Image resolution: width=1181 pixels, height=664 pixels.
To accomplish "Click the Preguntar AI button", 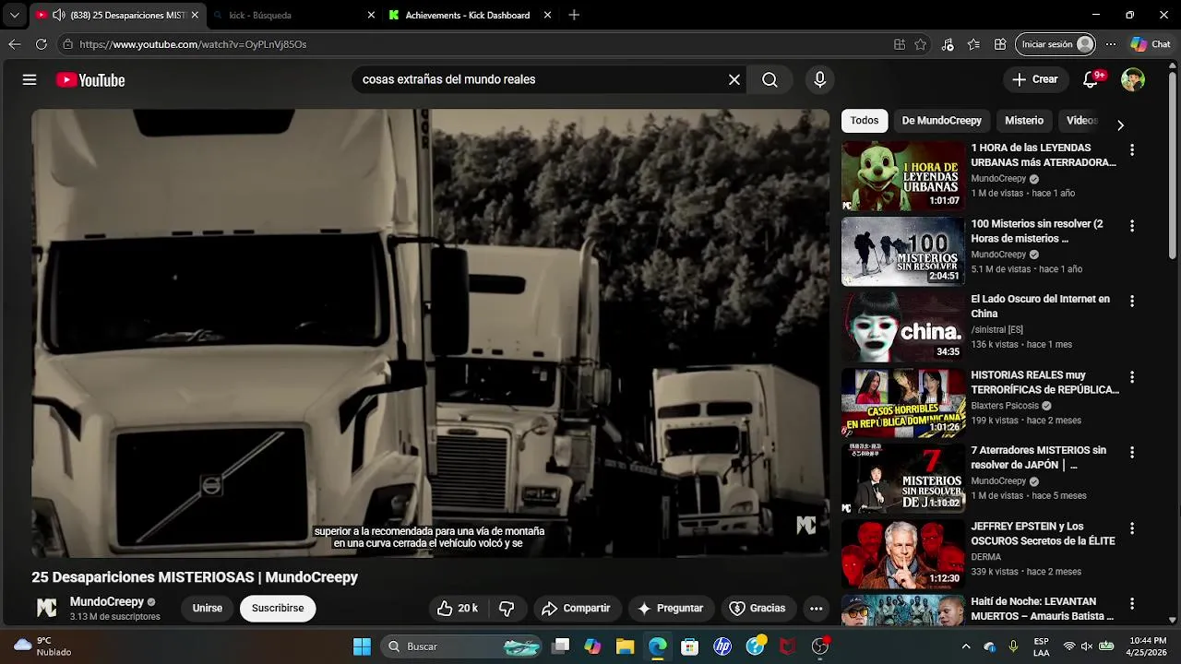I will click(670, 609).
